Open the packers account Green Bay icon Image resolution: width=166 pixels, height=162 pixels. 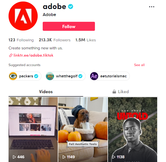click(13, 76)
